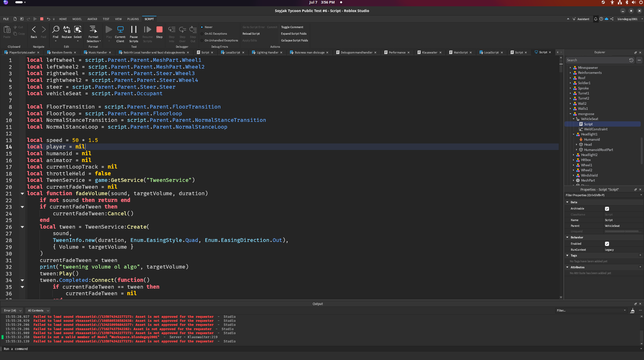Open Output panel options ellipsis
The image size is (644, 360).
[640, 311]
